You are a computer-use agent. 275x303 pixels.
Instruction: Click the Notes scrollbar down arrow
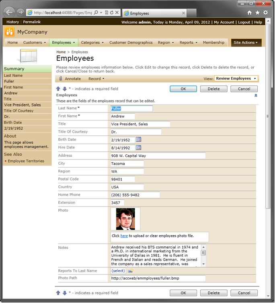(x=203, y=264)
